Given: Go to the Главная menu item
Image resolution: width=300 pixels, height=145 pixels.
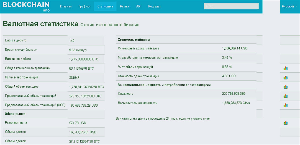Looking at the screenshot, I should click(66, 6).
